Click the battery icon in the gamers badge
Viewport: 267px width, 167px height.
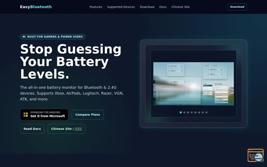24,37
